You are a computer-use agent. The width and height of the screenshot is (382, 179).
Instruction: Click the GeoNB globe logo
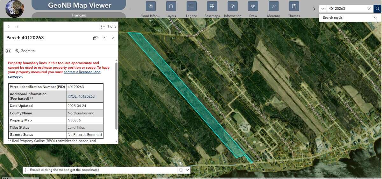[15, 9]
